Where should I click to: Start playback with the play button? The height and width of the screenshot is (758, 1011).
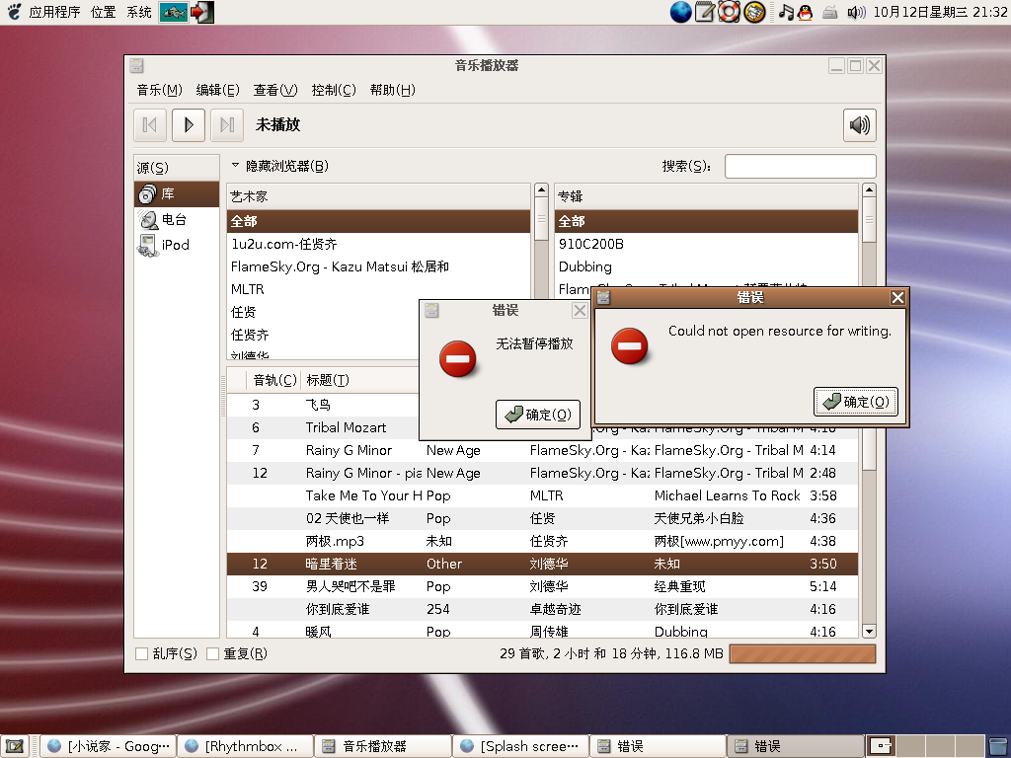tap(189, 125)
